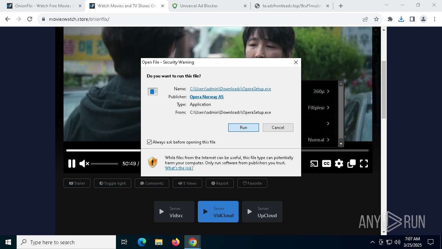Screen dimensions: 442x249
Task: Open the Chrome downloads icon
Action: click(401, 19)
